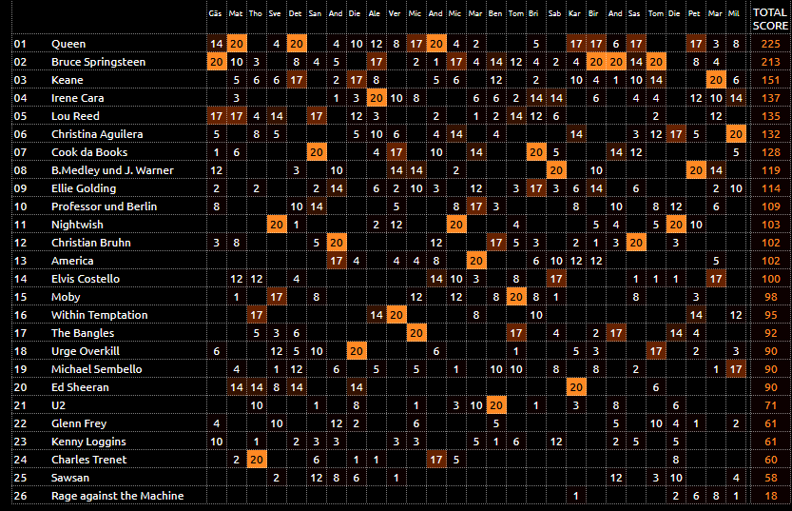Click highlighted 20 in Ed Sheeran row
Screen dimensions: 792x511
coord(576,387)
